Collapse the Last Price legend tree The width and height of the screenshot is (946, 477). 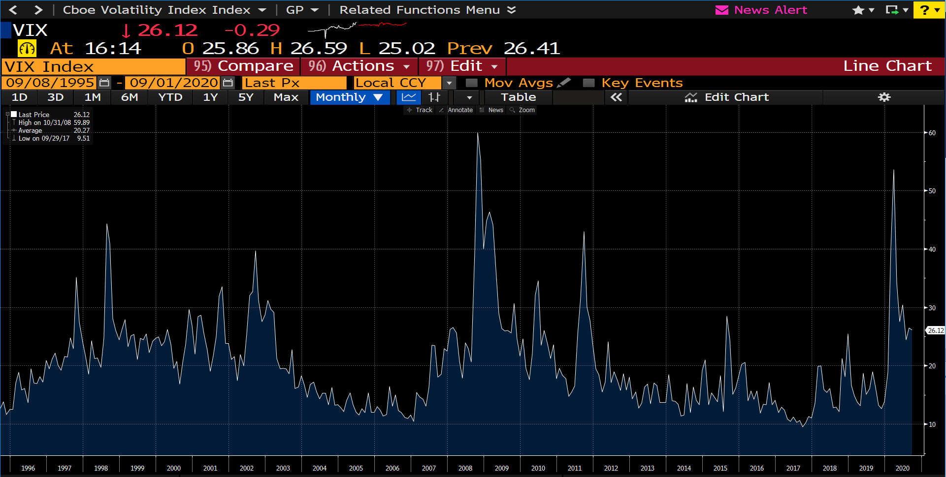click(7, 115)
